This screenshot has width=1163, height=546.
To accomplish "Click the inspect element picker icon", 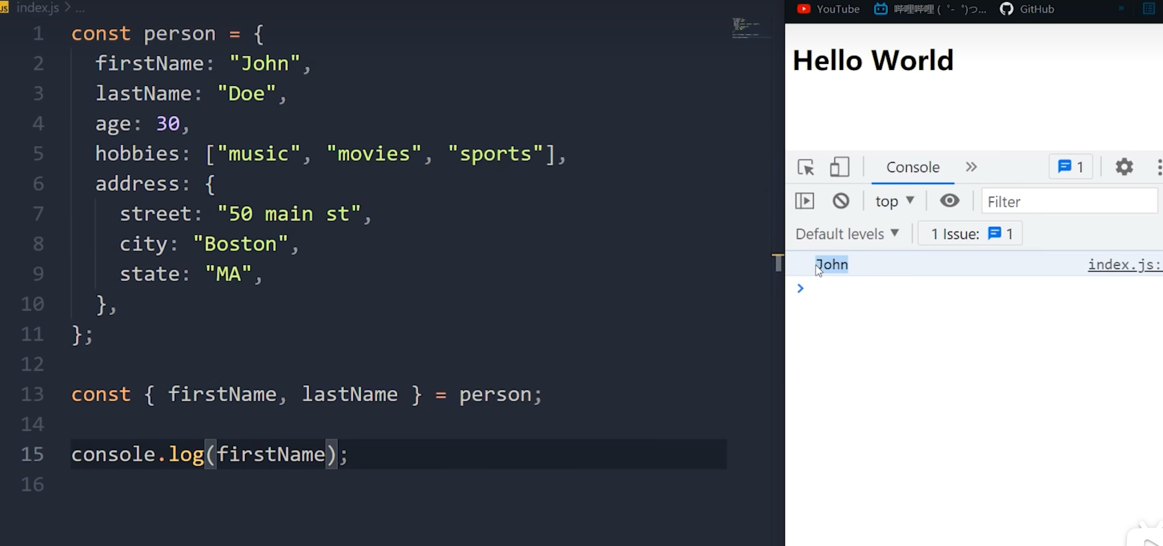I will point(806,167).
